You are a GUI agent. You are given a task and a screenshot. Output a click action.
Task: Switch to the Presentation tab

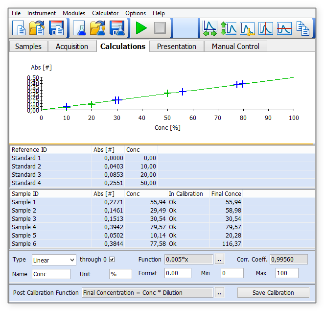pyautogui.click(x=177, y=47)
